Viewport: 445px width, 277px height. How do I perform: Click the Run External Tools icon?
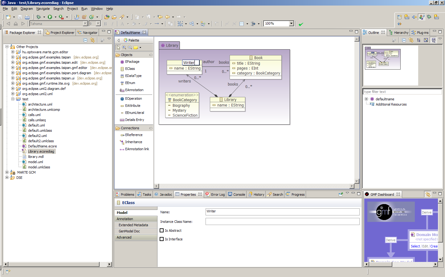pos(61,17)
